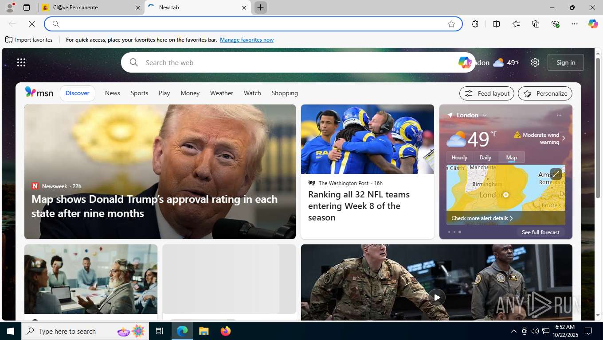This screenshot has width=603, height=340.
Task: Open Copilot sidebar icon
Action: [593, 24]
